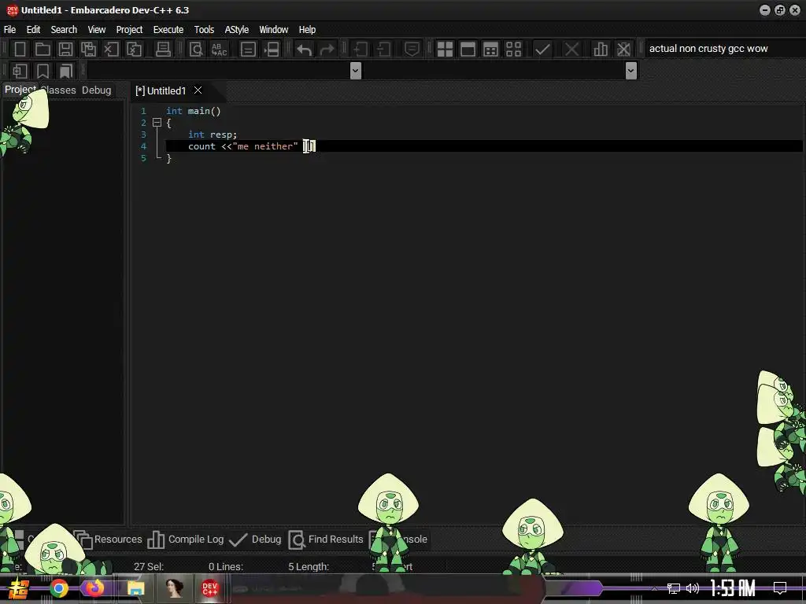Click the volume speaker tray icon

coord(693,588)
